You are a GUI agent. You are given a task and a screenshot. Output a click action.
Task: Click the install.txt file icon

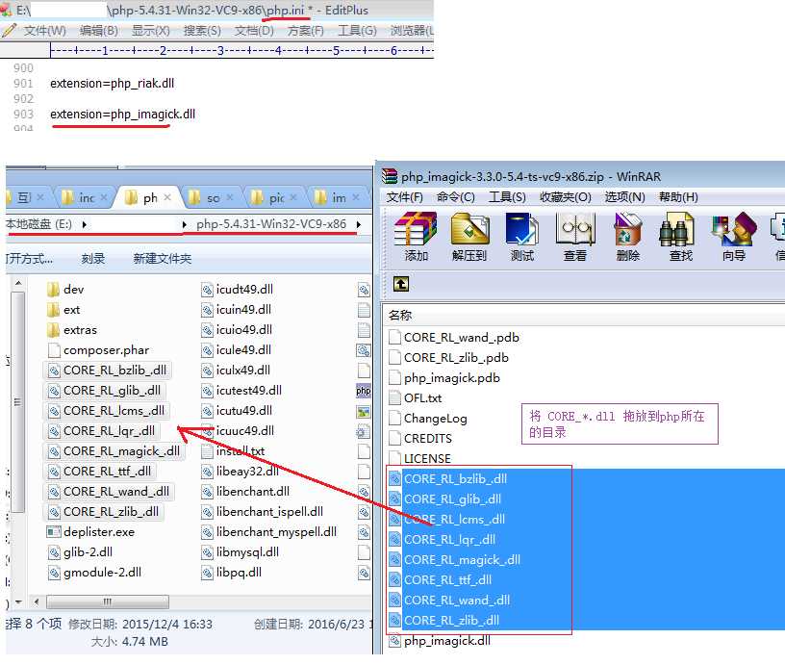(x=207, y=451)
